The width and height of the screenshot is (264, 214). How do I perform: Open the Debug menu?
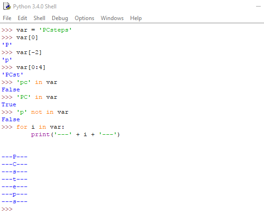click(x=60, y=18)
